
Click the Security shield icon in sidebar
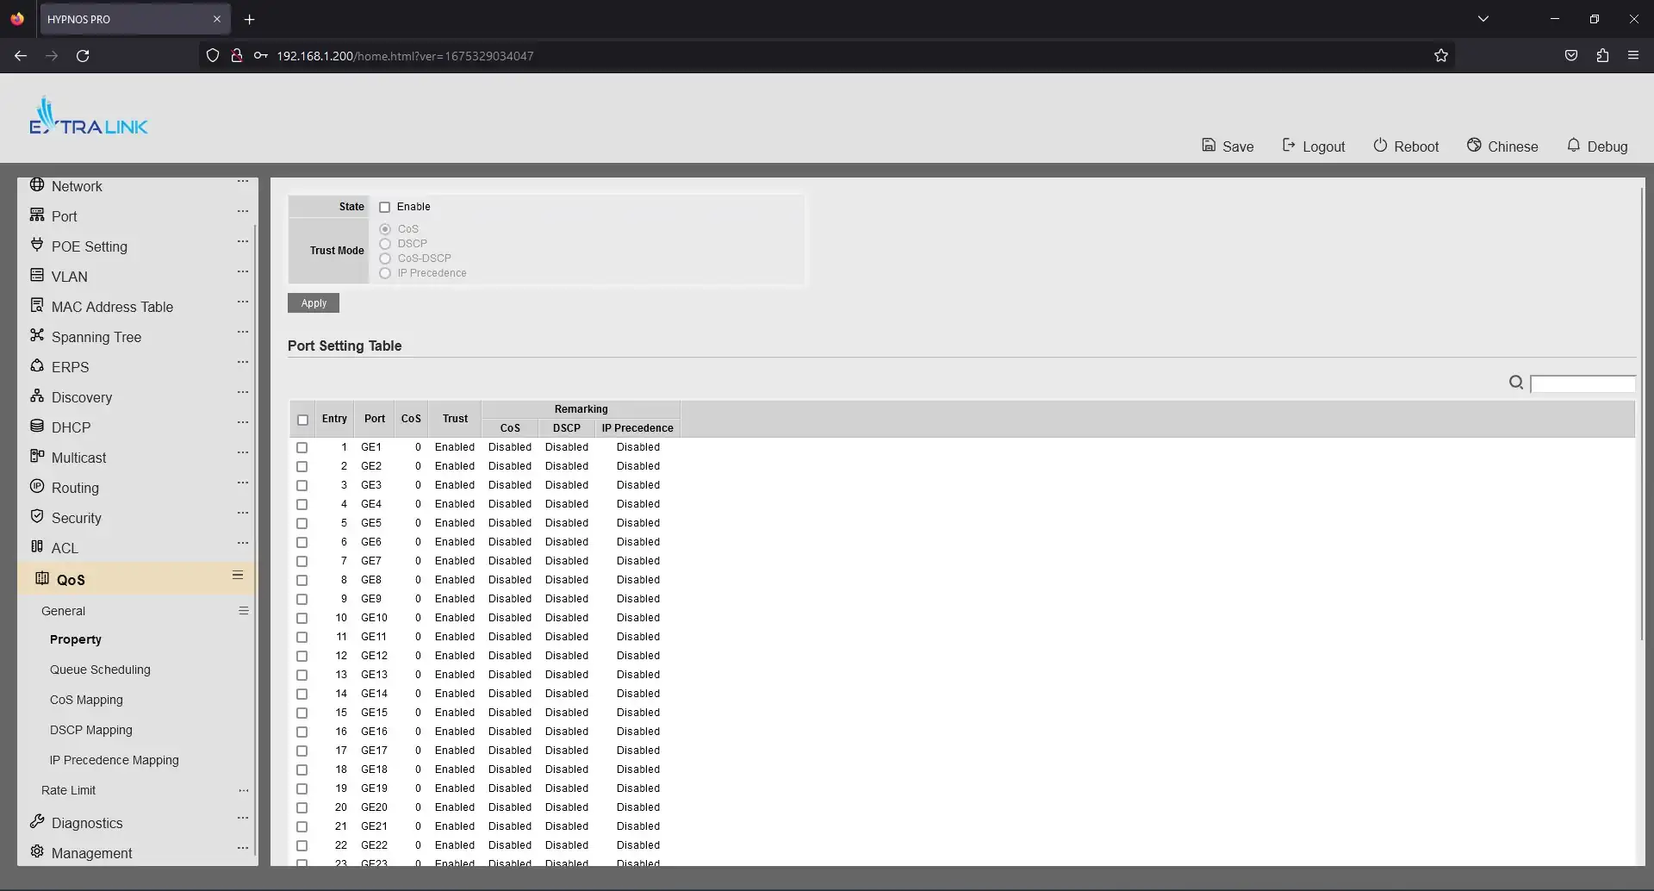[37, 517]
